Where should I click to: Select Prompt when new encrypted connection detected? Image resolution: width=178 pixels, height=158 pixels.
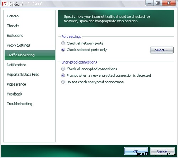[63, 75]
